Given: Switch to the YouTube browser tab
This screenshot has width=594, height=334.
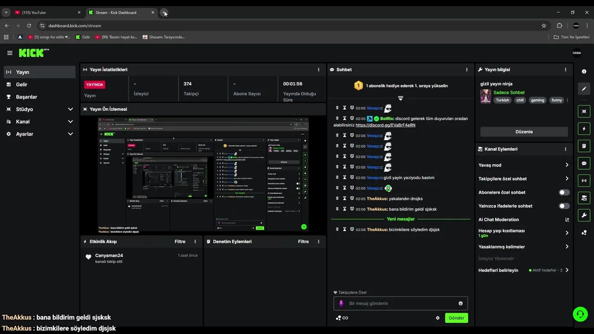Looking at the screenshot, I should tap(48, 13).
